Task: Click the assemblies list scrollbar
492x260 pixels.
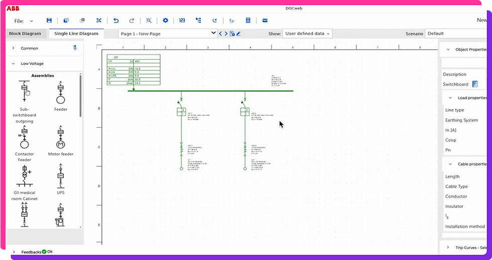Action: (x=81, y=96)
